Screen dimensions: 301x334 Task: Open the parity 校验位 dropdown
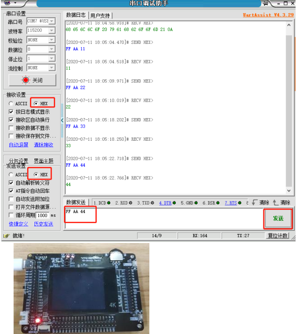pyautogui.click(x=52, y=40)
